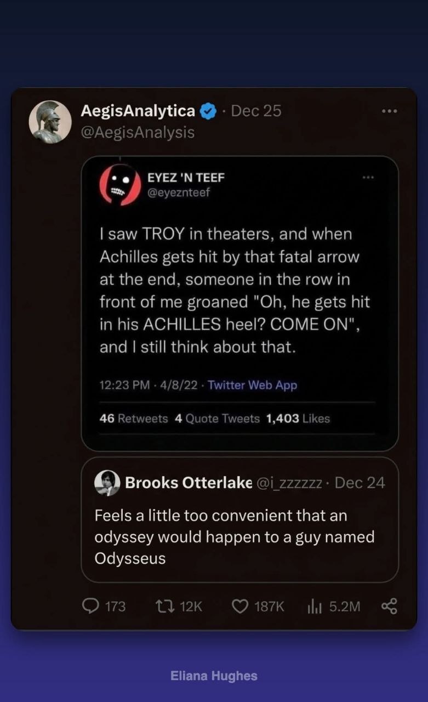Open the three-dot menu on AegisAnalytica's post

coord(389,111)
